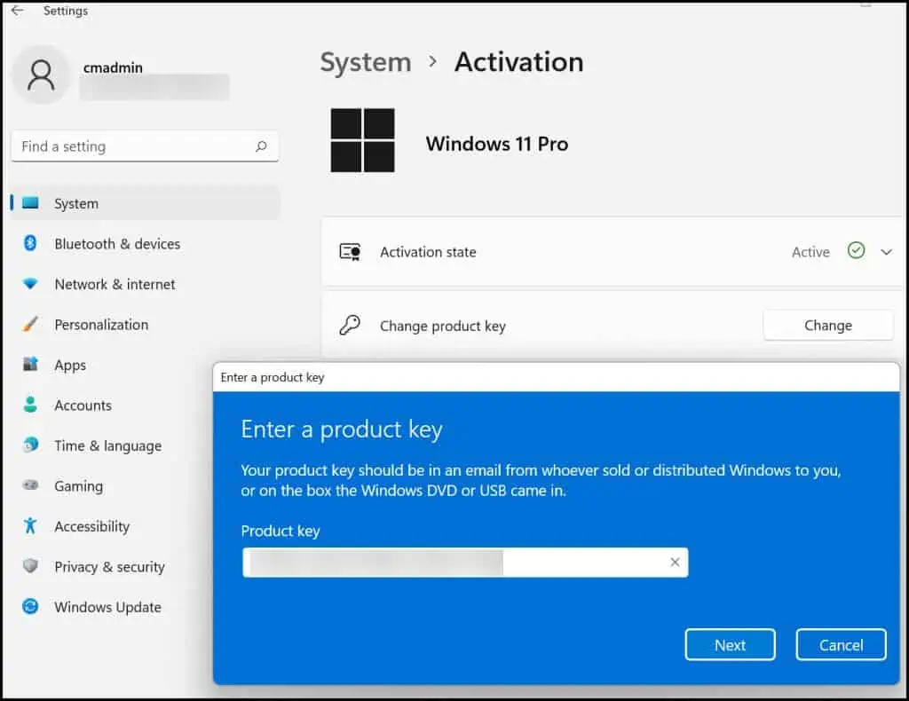Click the Accounts person icon
The height and width of the screenshot is (701, 909).
(x=30, y=405)
